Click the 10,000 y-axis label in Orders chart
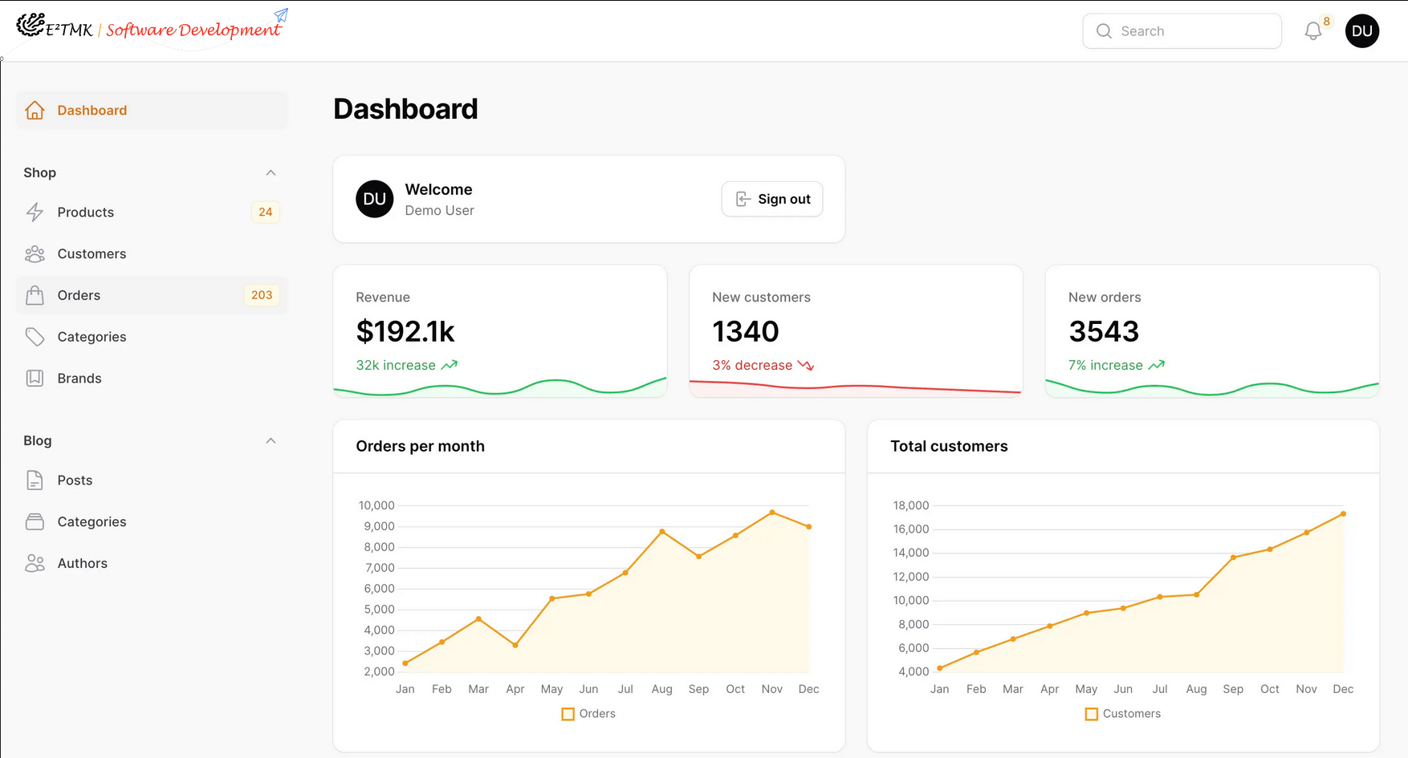 click(x=376, y=505)
